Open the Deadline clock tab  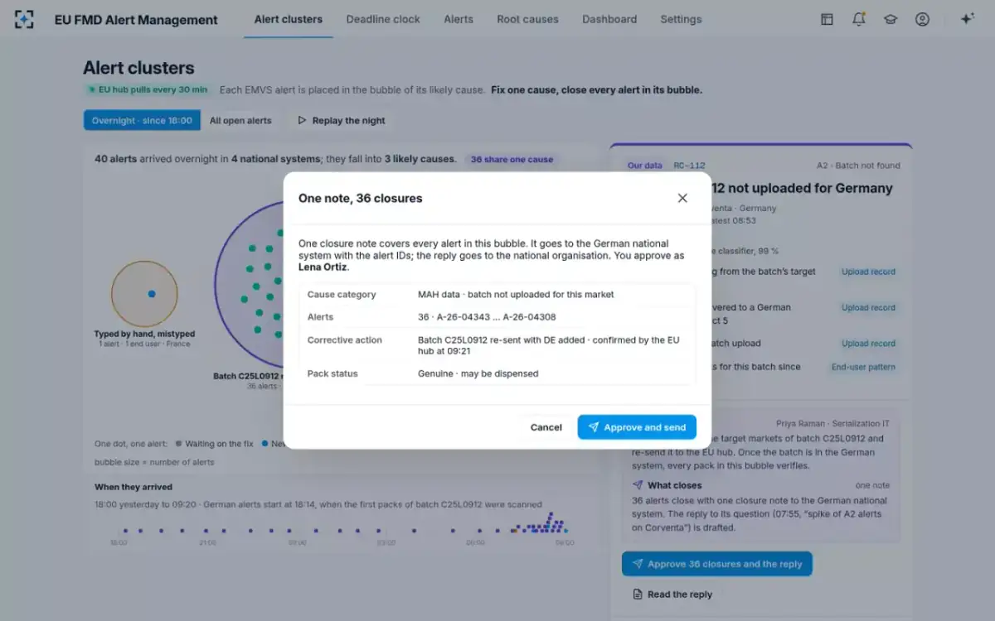[383, 19]
